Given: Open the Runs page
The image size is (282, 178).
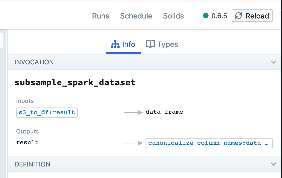Looking at the screenshot, I should click(101, 16).
